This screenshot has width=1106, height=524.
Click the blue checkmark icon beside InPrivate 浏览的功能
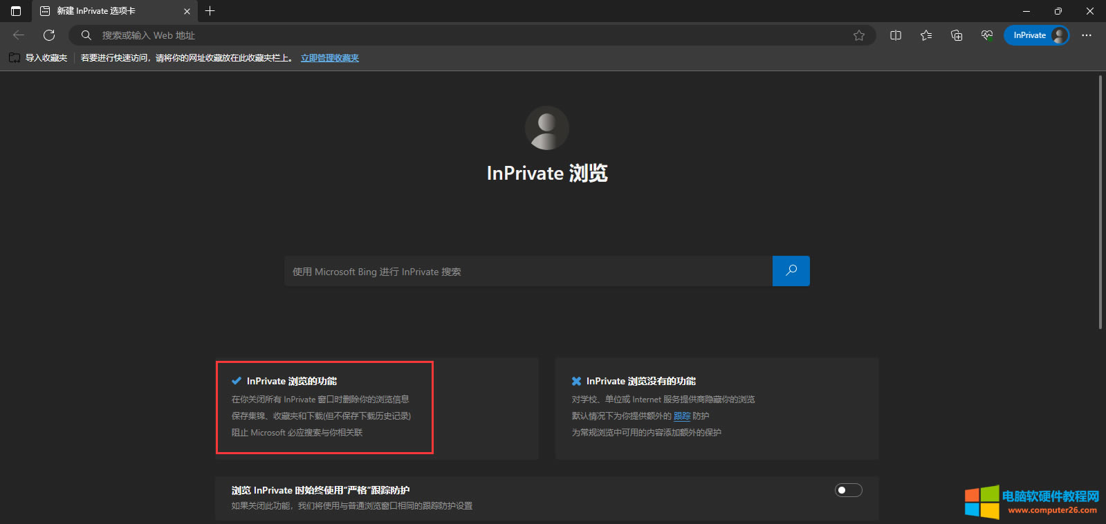[237, 381]
